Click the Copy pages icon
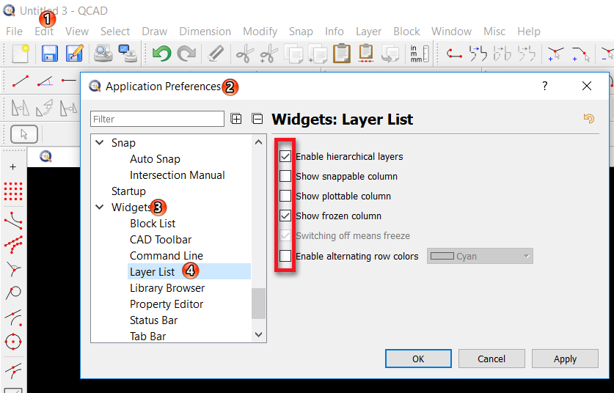614x393 pixels. tap(293, 54)
